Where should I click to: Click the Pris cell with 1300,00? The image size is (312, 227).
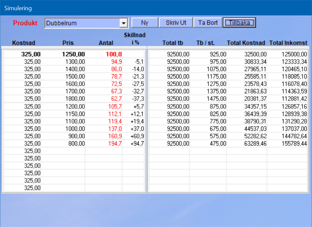point(67,62)
